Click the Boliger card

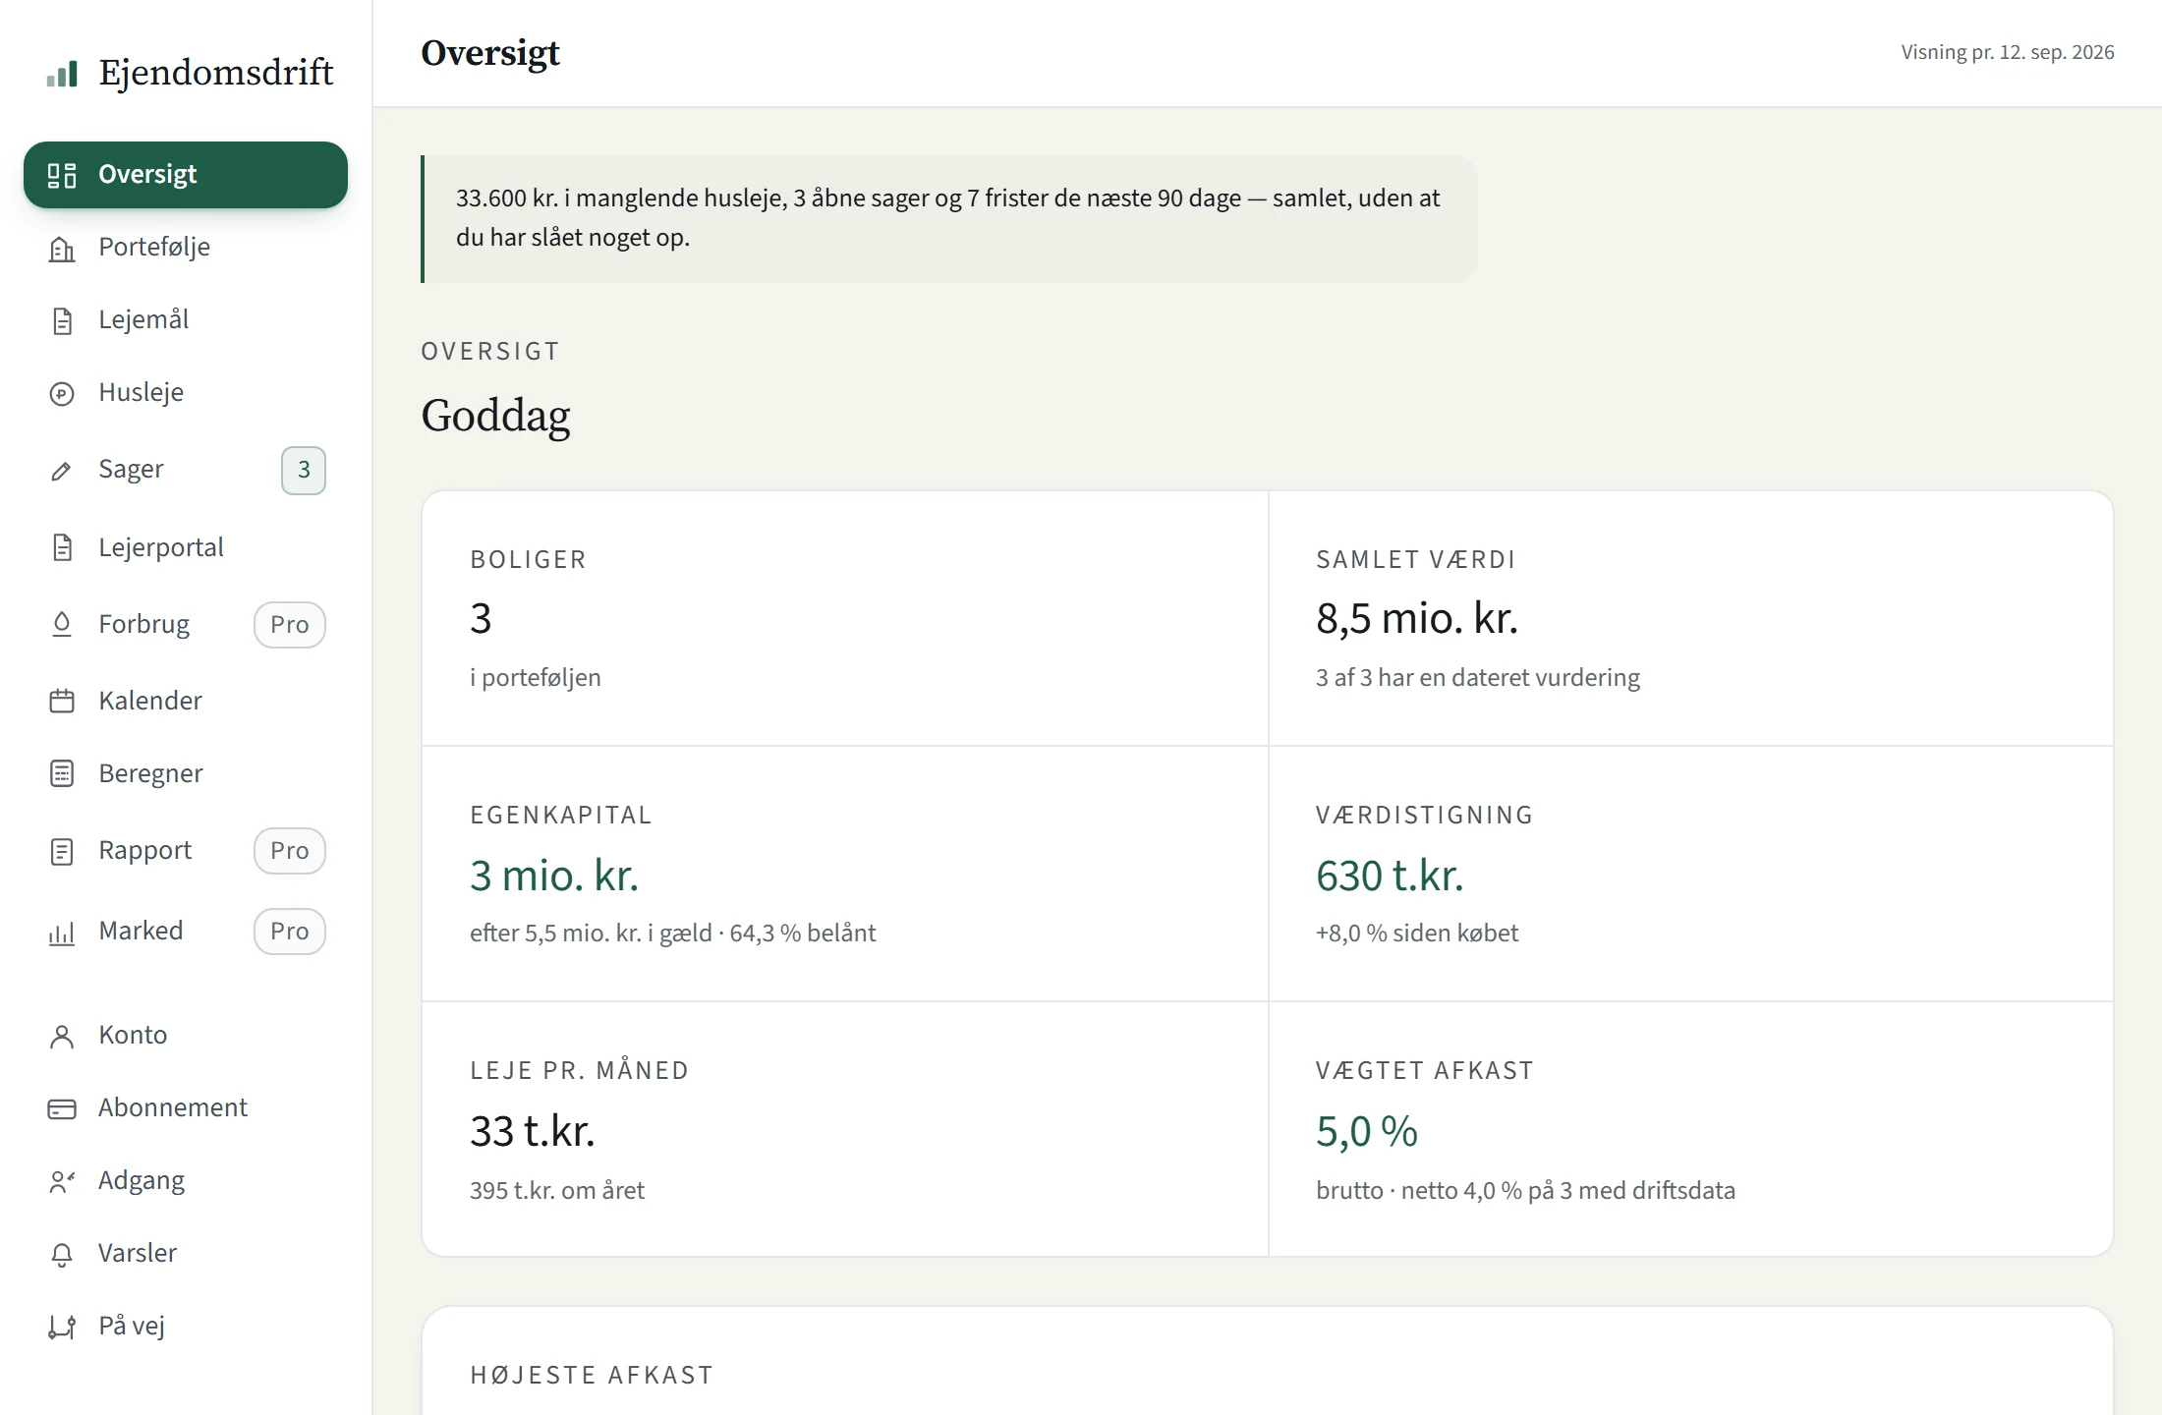pyautogui.click(x=845, y=618)
